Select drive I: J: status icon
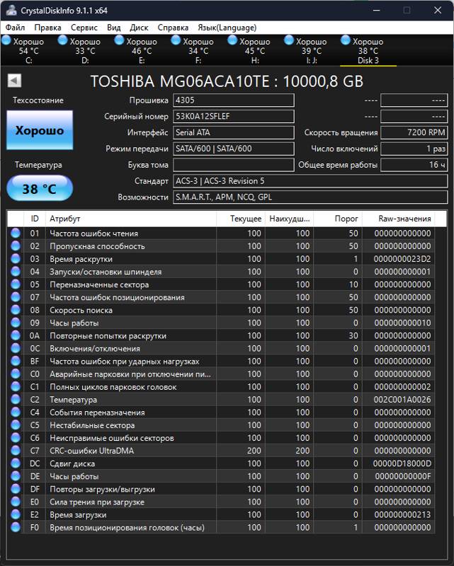The height and width of the screenshot is (566, 454). (x=289, y=41)
